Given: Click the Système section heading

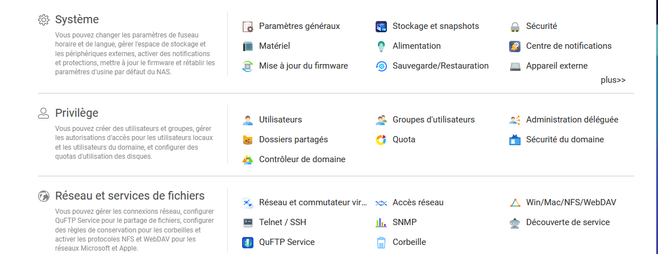Looking at the screenshot, I should coord(77,20).
